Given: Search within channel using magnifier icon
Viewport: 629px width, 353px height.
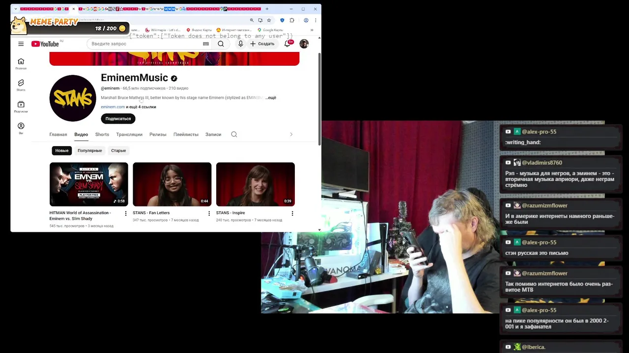Looking at the screenshot, I should pyautogui.click(x=234, y=134).
